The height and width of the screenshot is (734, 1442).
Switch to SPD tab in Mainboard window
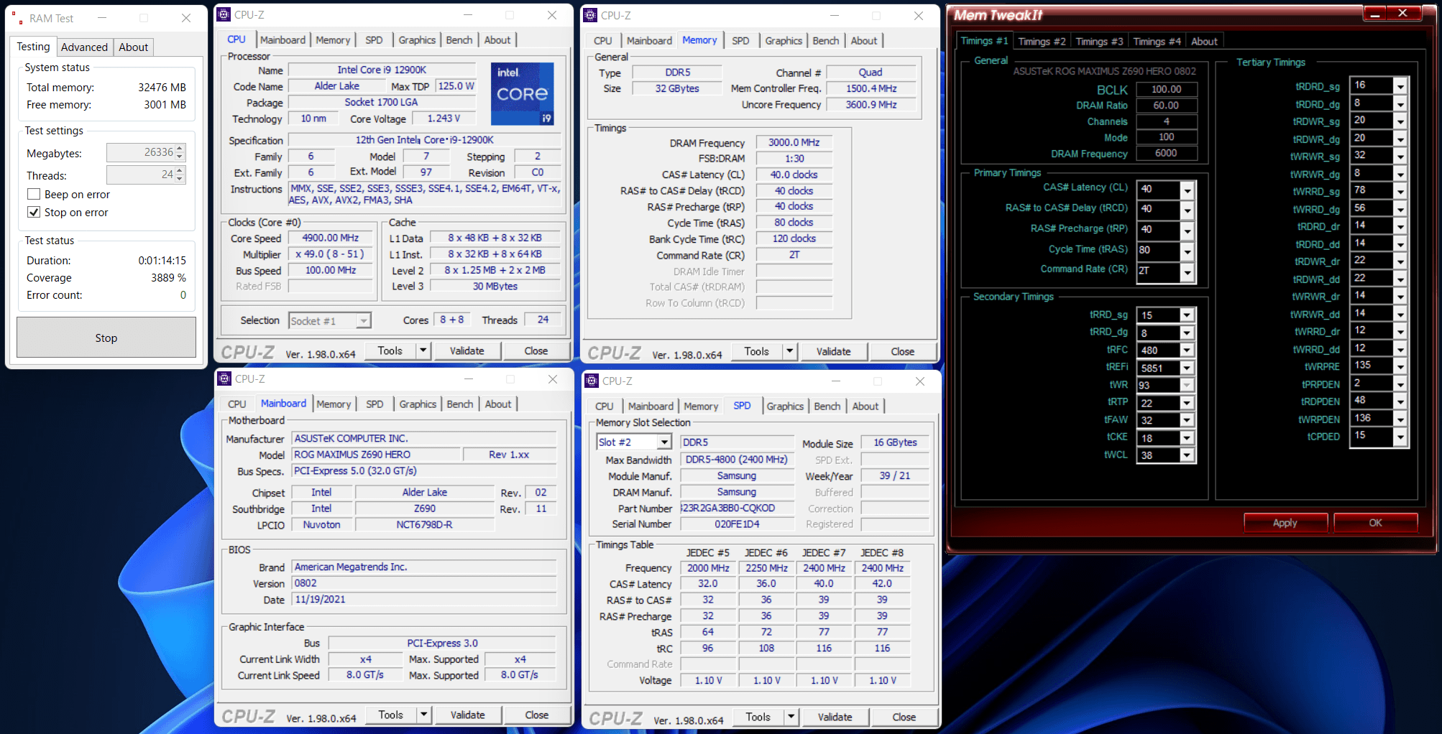pos(375,404)
